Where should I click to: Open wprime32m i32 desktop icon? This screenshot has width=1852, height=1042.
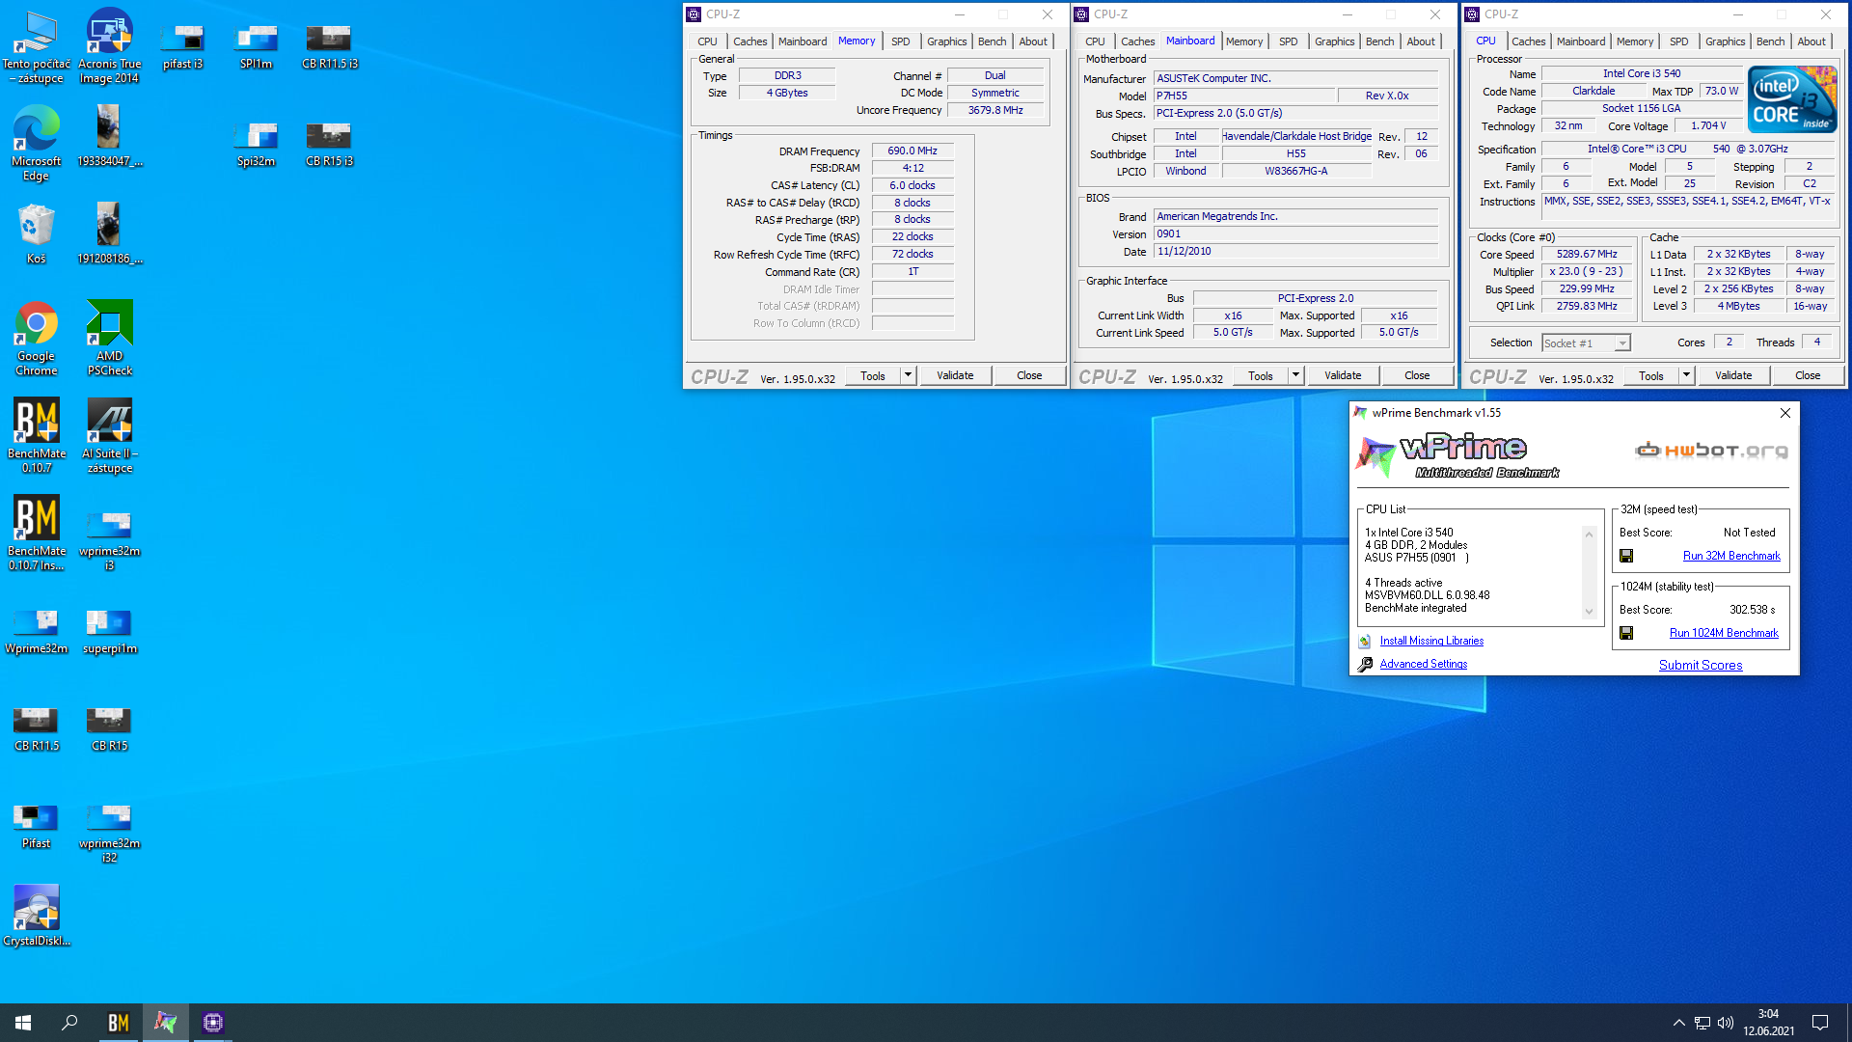click(x=109, y=833)
